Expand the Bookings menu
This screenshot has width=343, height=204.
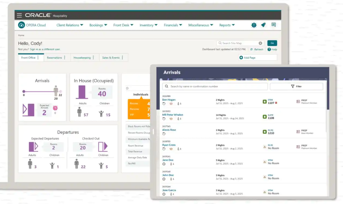[x=98, y=25]
